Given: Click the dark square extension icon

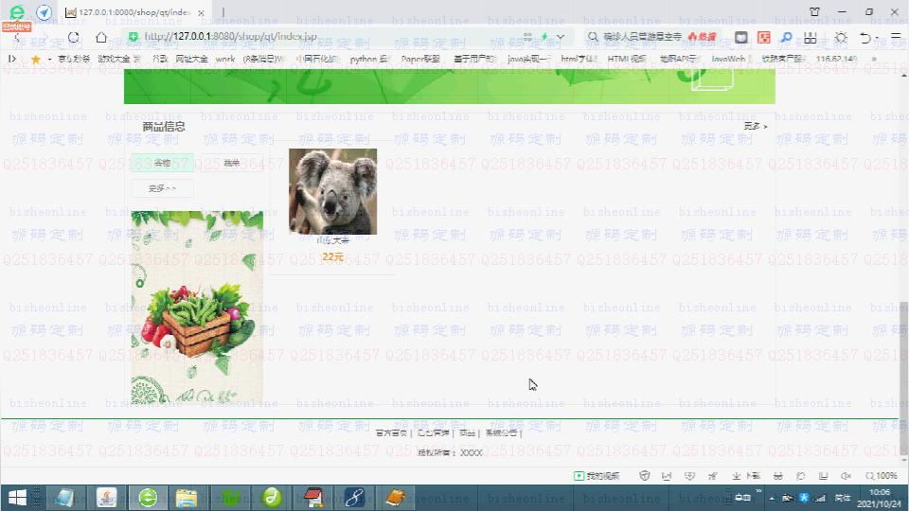Looking at the screenshot, I should 740,37.
